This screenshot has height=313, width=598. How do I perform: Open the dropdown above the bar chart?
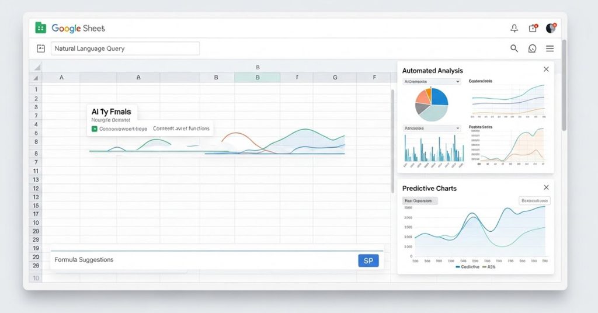point(432,128)
